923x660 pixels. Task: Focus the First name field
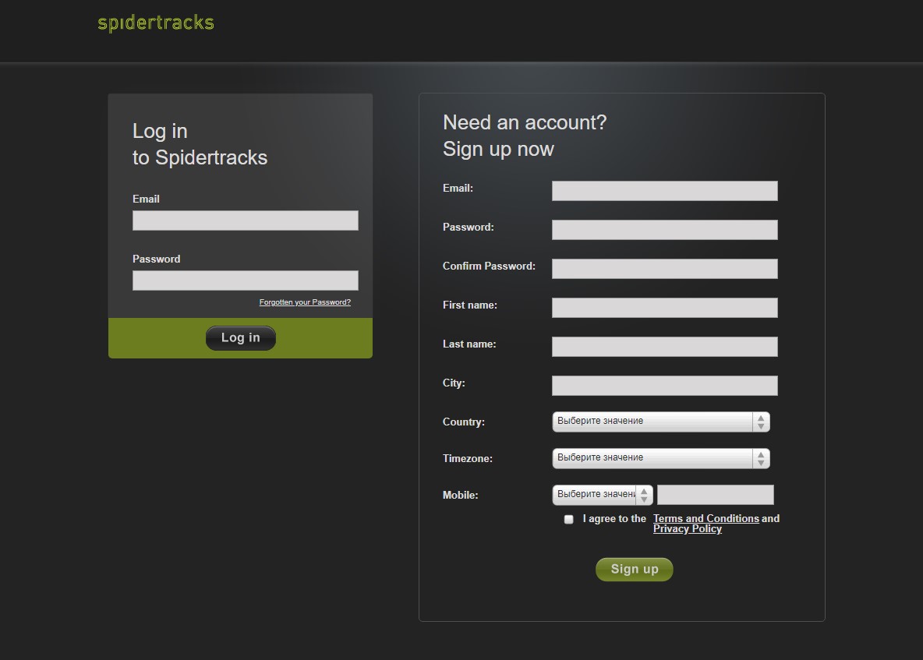point(665,308)
